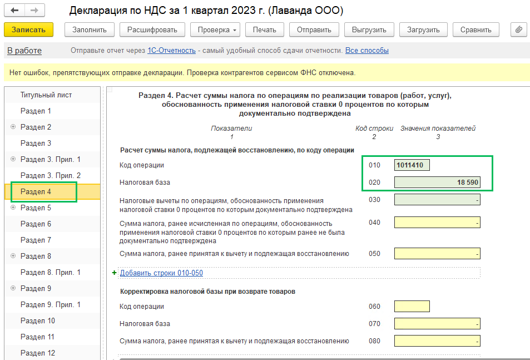
Task: Click the Расшифровать button
Action: [152, 29]
